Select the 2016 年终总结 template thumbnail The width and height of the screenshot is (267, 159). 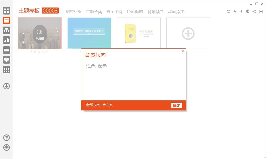pos(40,33)
